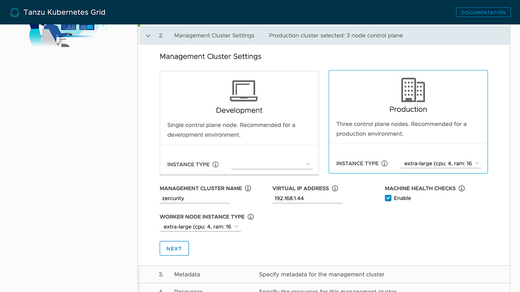The height and width of the screenshot is (292, 520).
Task: Collapse the Management Cluster Settings section chevron
Action: point(149,36)
